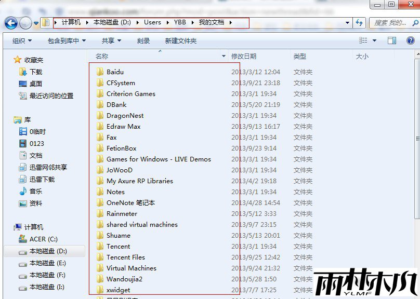Click the change view icon
The width and height of the screenshot is (420, 299).
(x=364, y=40)
